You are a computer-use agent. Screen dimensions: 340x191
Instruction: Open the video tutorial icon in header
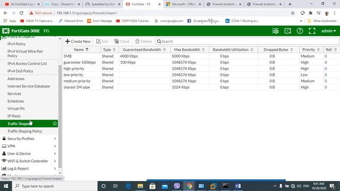pos(287,31)
